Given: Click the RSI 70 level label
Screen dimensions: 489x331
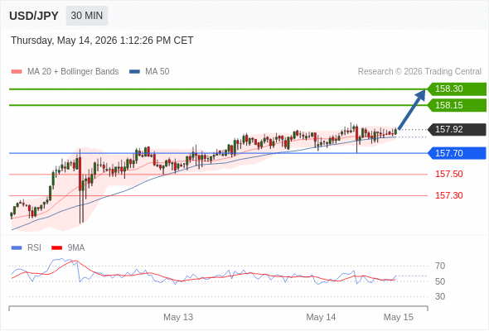Looking at the screenshot, I should coord(440,266).
